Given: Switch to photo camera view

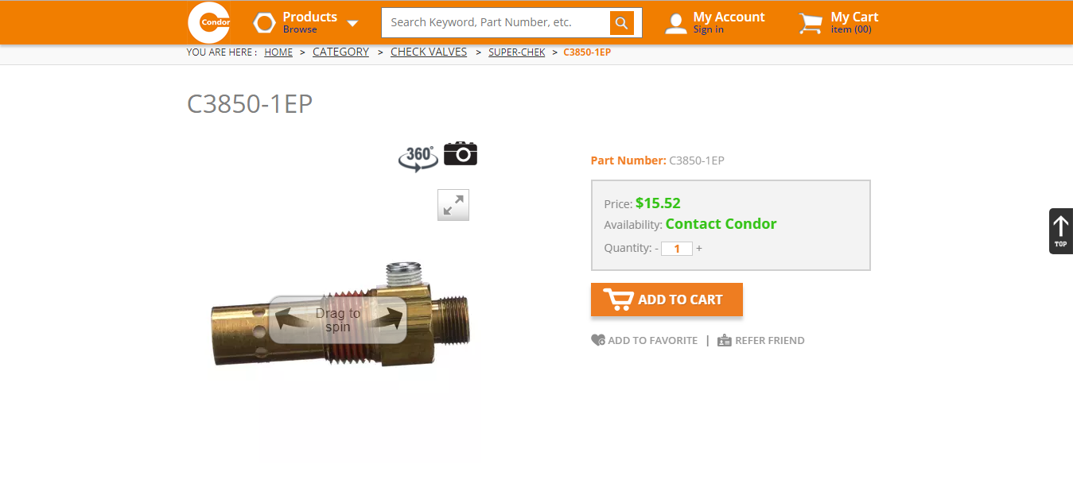Looking at the screenshot, I should pos(461,153).
